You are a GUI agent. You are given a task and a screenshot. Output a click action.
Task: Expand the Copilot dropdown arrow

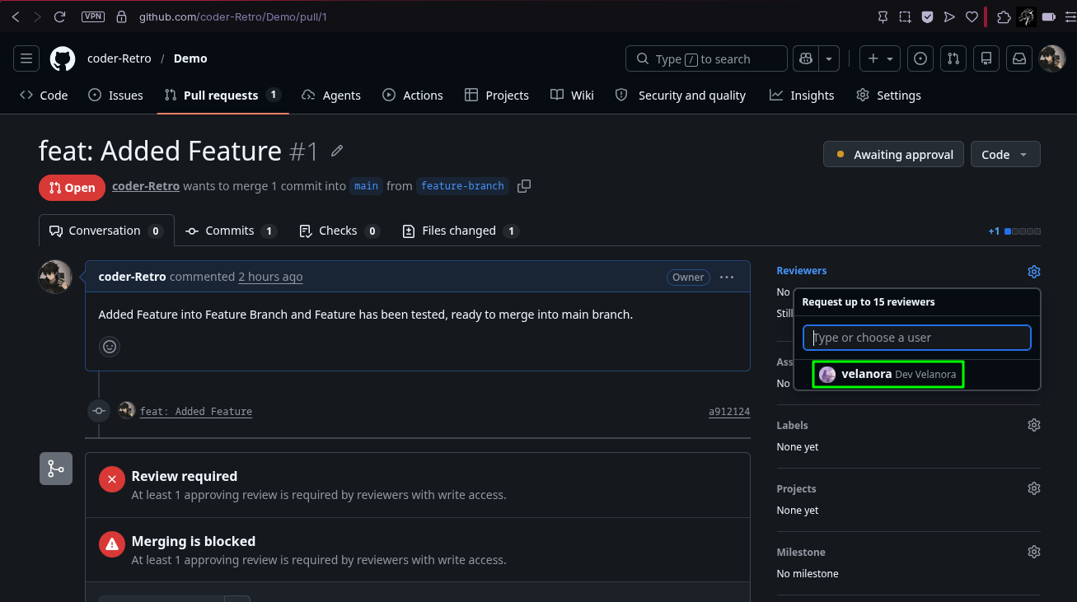(x=829, y=58)
